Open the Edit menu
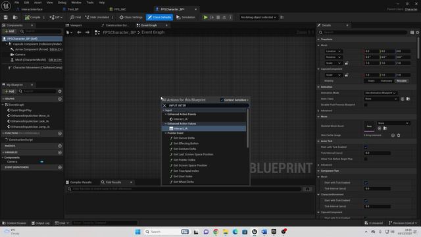Screen dimensions: 421x237 click(26, 3)
